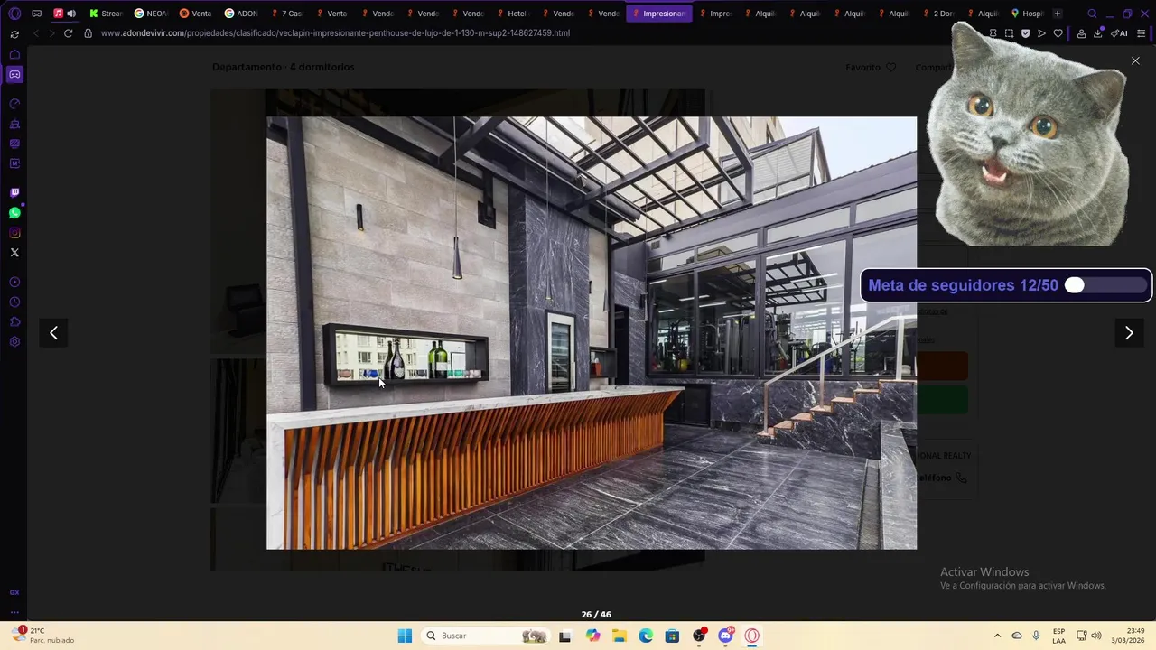Screen dimensions: 1156x650
Task: Click the site padlock security icon
Action: [x=88, y=33]
